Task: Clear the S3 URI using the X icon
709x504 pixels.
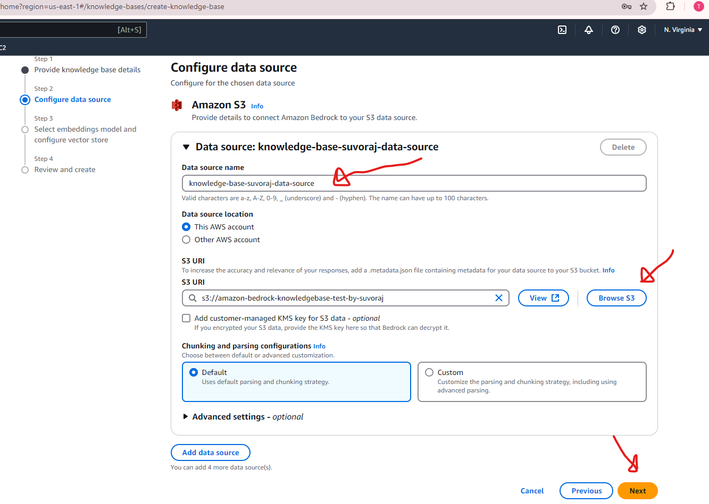Action: coord(499,298)
